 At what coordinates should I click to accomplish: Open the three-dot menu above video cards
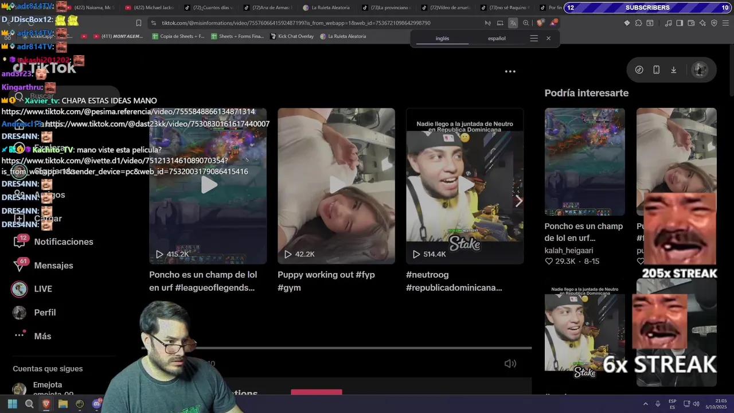(510, 72)
